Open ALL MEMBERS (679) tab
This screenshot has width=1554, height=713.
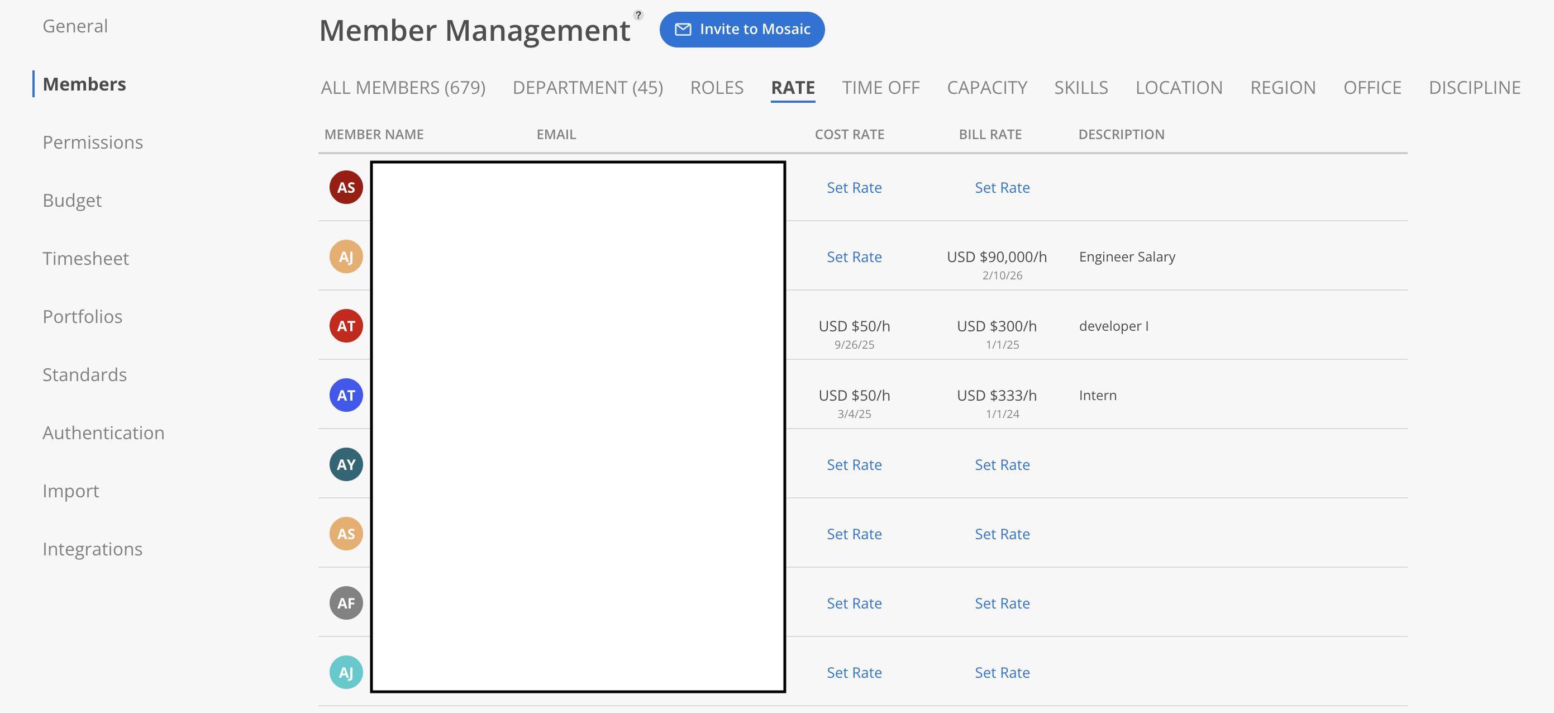403,88
